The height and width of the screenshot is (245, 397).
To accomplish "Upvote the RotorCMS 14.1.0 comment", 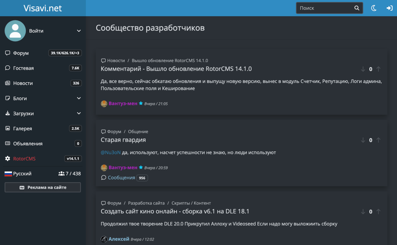I will (x=378, y=69).
